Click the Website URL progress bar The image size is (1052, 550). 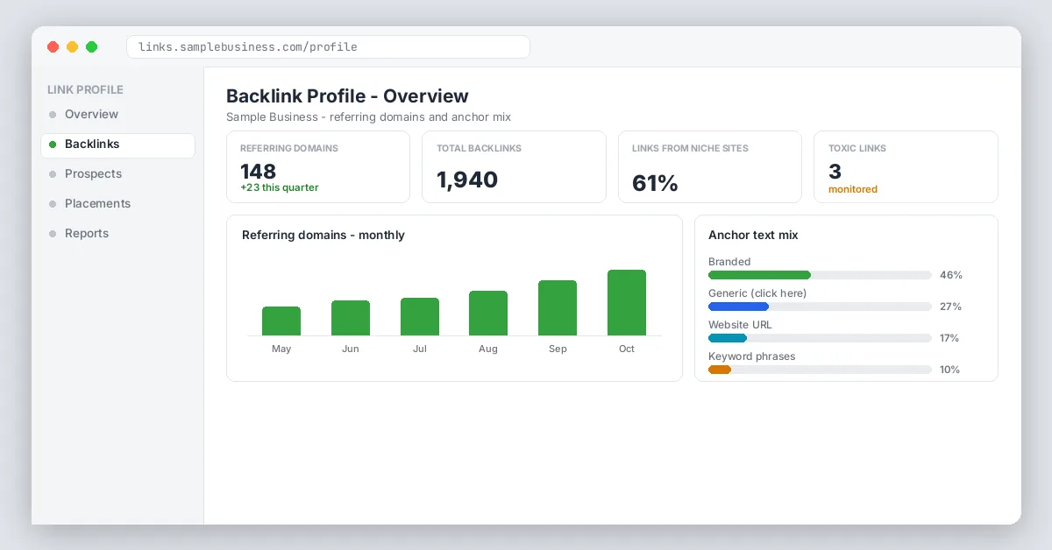(x=820, y=338)
